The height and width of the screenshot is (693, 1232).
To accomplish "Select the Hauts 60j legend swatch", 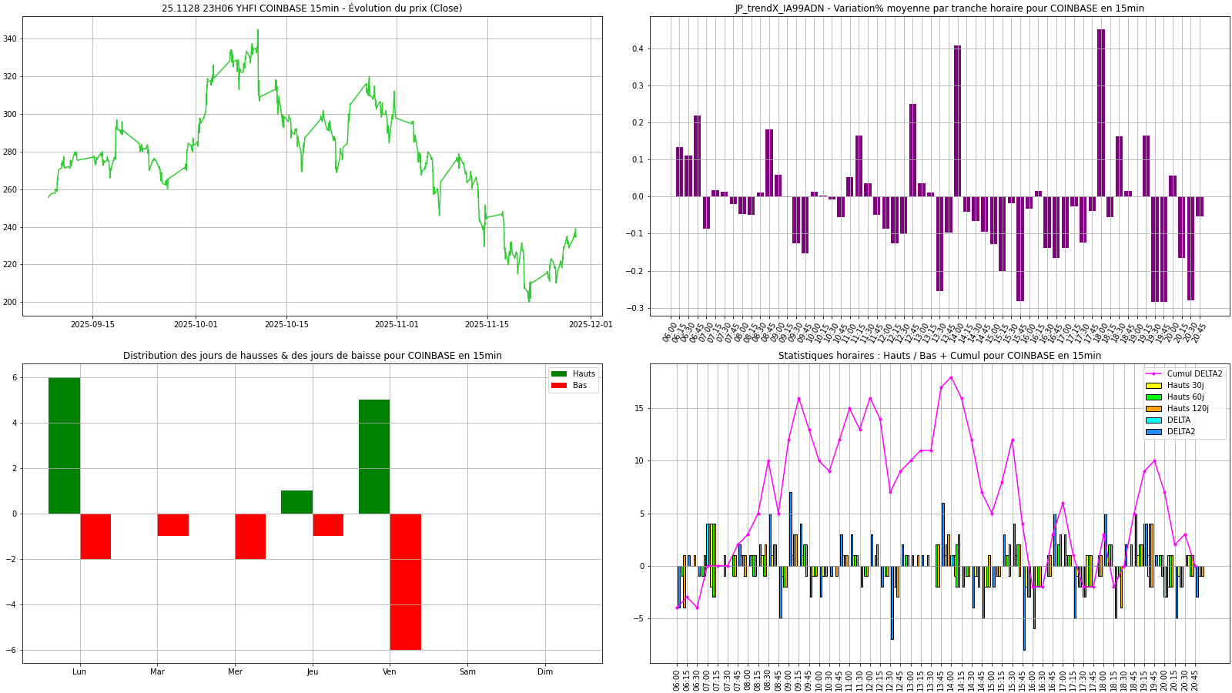I will [x=1153, y=397].
